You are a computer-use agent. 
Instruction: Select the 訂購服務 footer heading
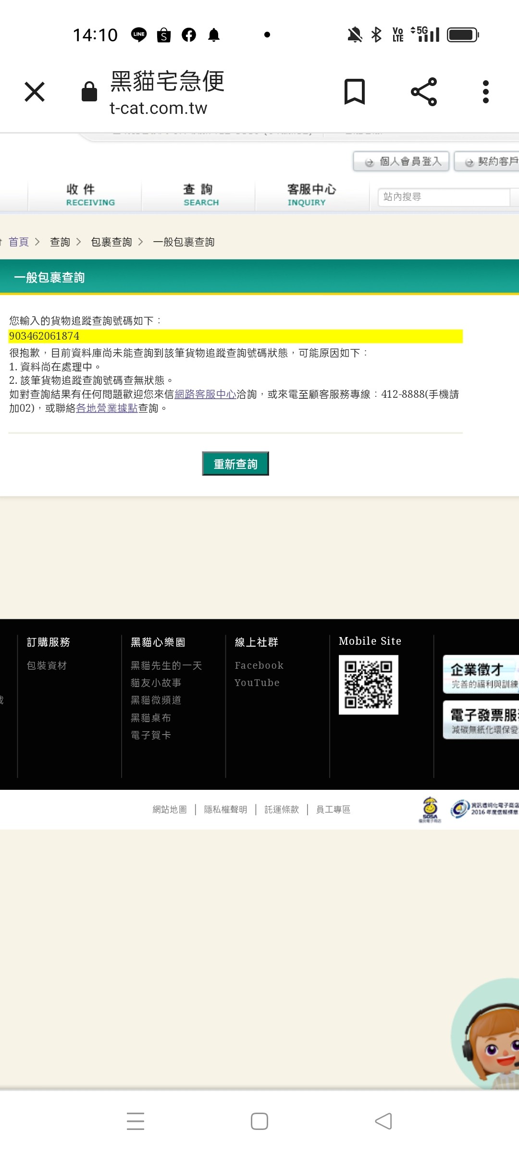click(49, 642)
